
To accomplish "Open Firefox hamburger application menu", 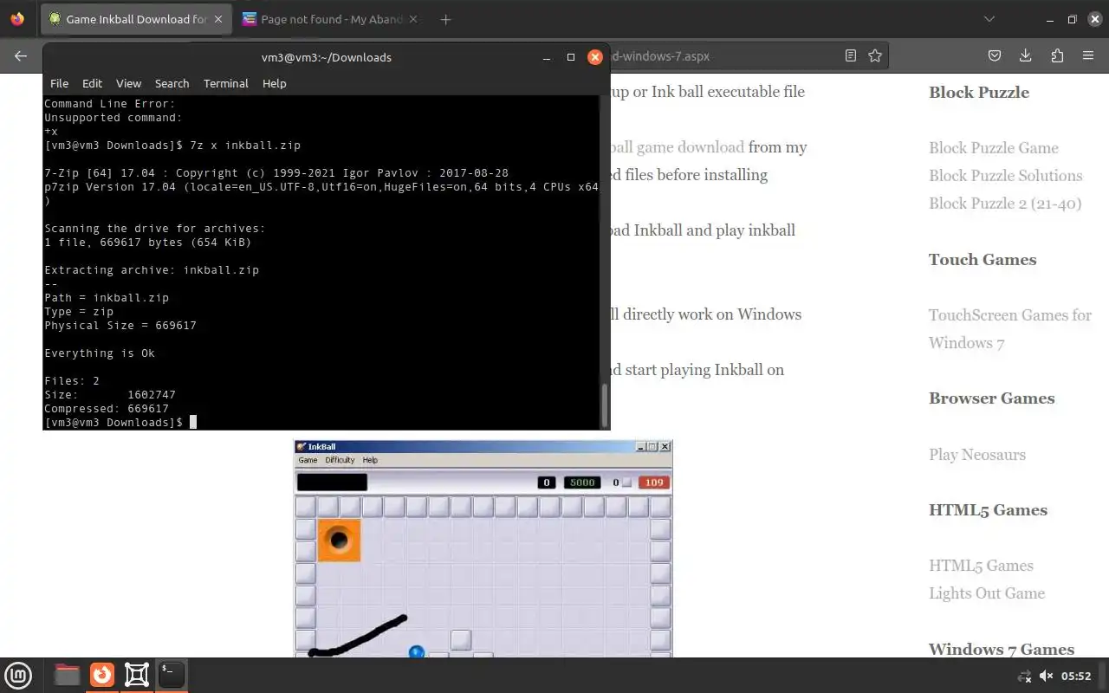I will click(x=1088, y=55).
